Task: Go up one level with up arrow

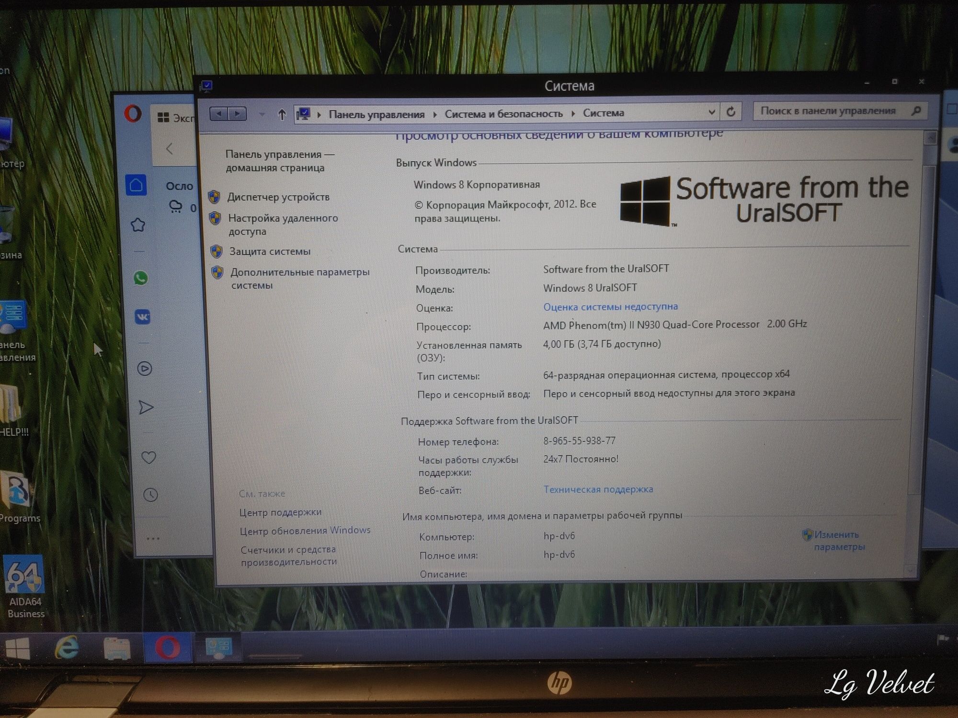Action: [x=282, y=114]
